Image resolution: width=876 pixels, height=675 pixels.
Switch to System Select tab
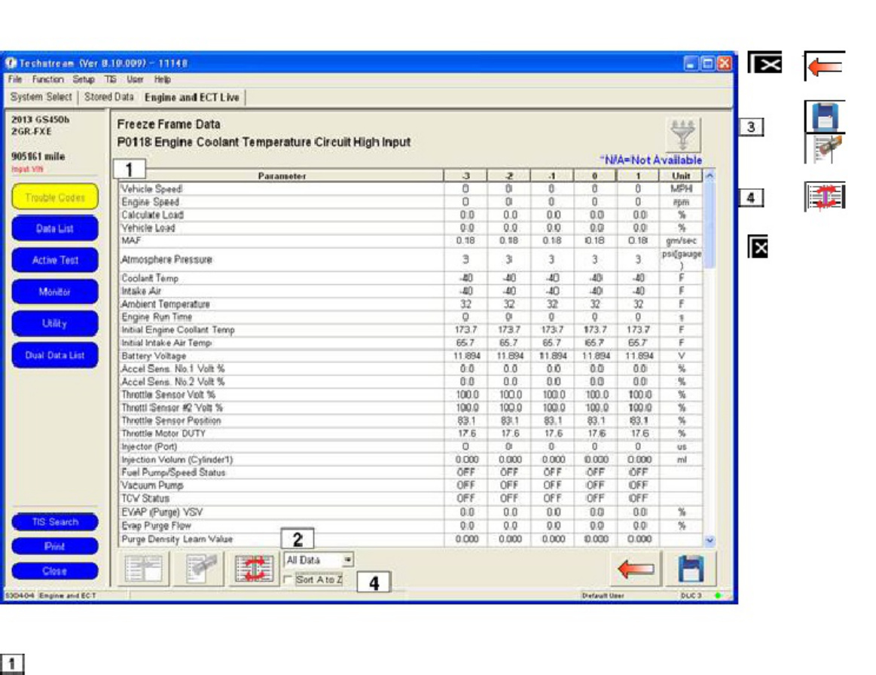click(41, 96)
